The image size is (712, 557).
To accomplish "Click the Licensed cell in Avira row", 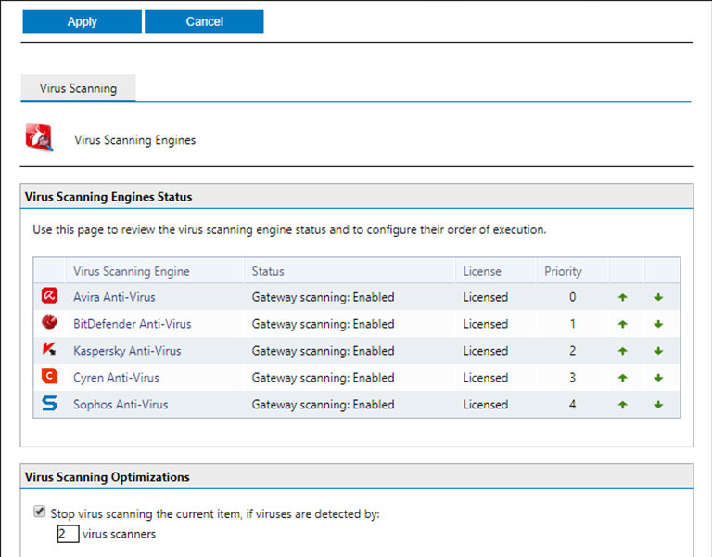I will click(x=486, y=297).
